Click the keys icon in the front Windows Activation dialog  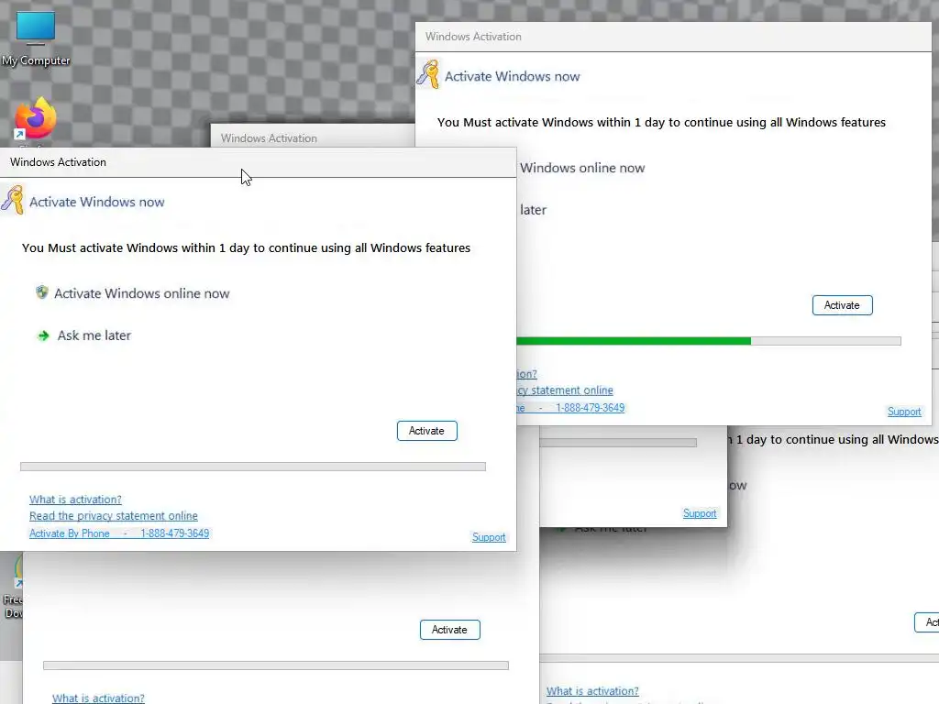coord(13,200)
